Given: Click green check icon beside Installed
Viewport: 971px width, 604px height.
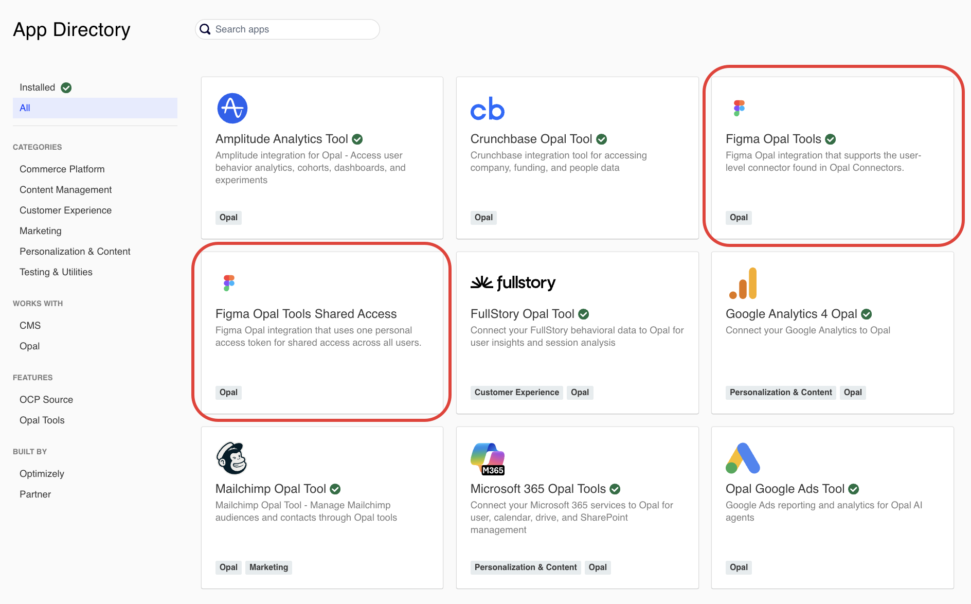Looking at the screenshot, I should (x=66, y=87).
